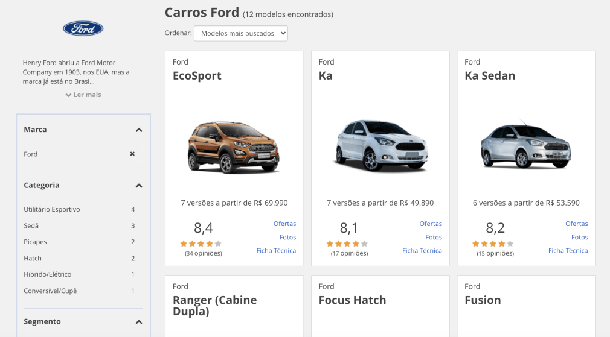The image size is (610, 337).
Task: Click the Ka Sedan price R$ 53.590 text
Action: 562,203
